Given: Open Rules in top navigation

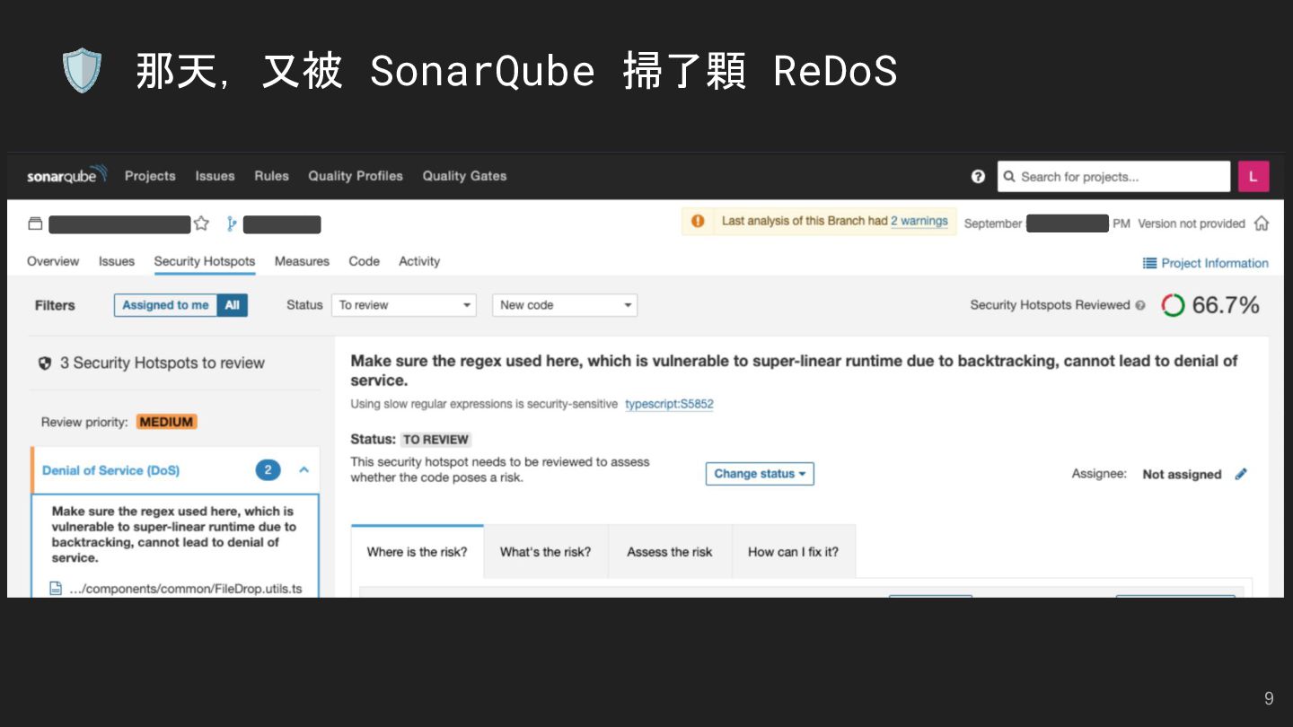Looking at the screenshot, I should pos(271,176).
